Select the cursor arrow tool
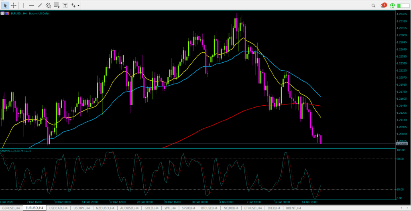 [x=6, y=5]
